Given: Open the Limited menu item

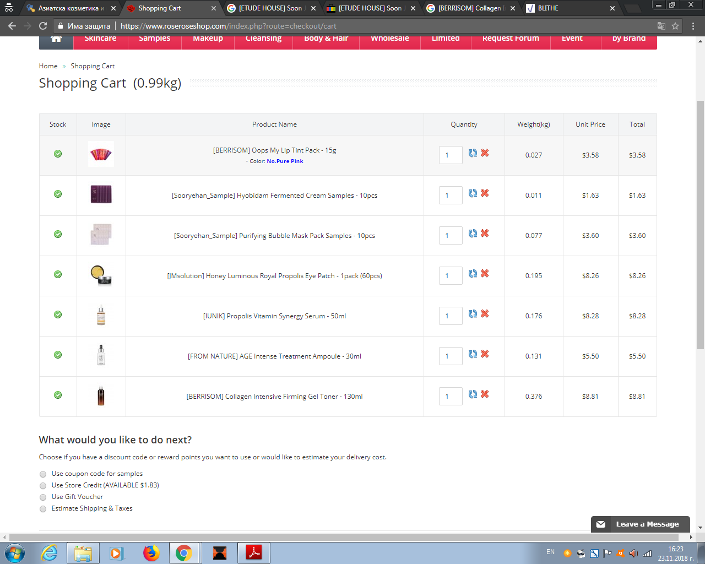Looking at the screenshot, I should coord(446,40).
